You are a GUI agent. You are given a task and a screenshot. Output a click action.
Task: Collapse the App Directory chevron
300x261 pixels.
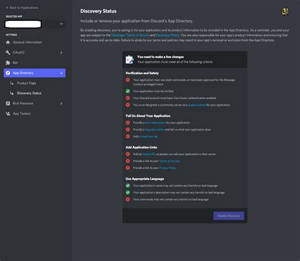[61, 73]
